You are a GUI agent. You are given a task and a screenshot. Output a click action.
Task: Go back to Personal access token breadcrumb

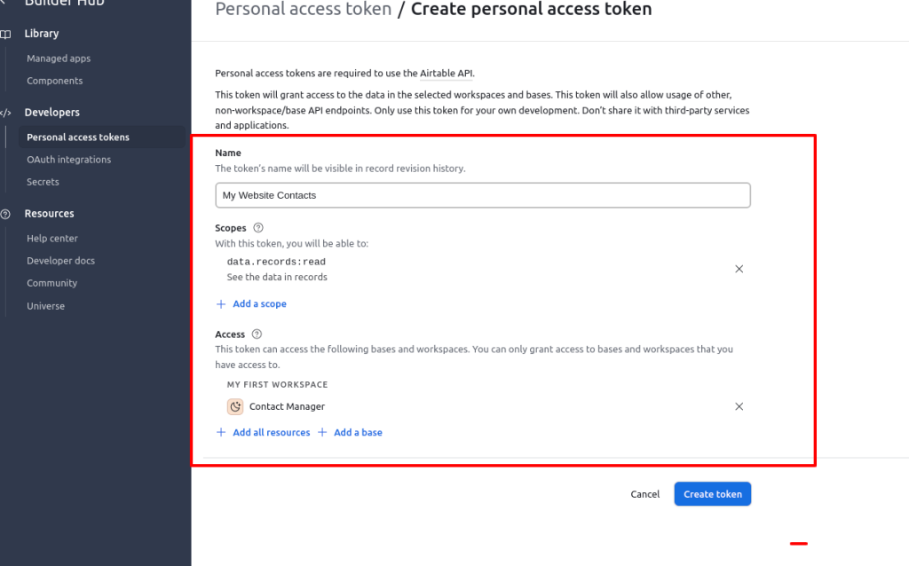pyautogui.click(x=304, y=10)
